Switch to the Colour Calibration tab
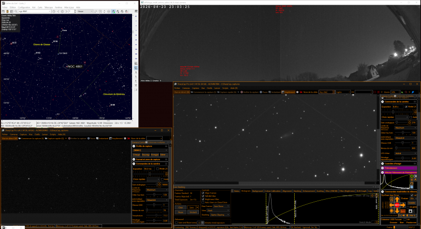The width and height of the screenshot is (421, 229). tap(273, 191)
